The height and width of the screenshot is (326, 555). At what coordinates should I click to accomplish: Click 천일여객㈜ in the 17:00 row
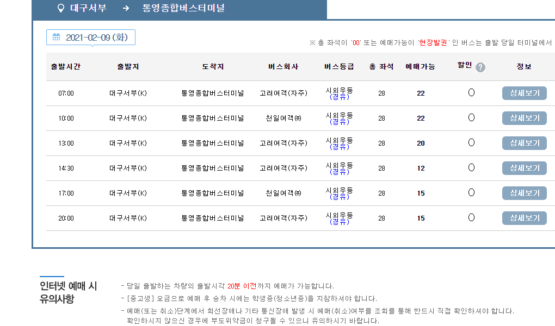(283, 193)
